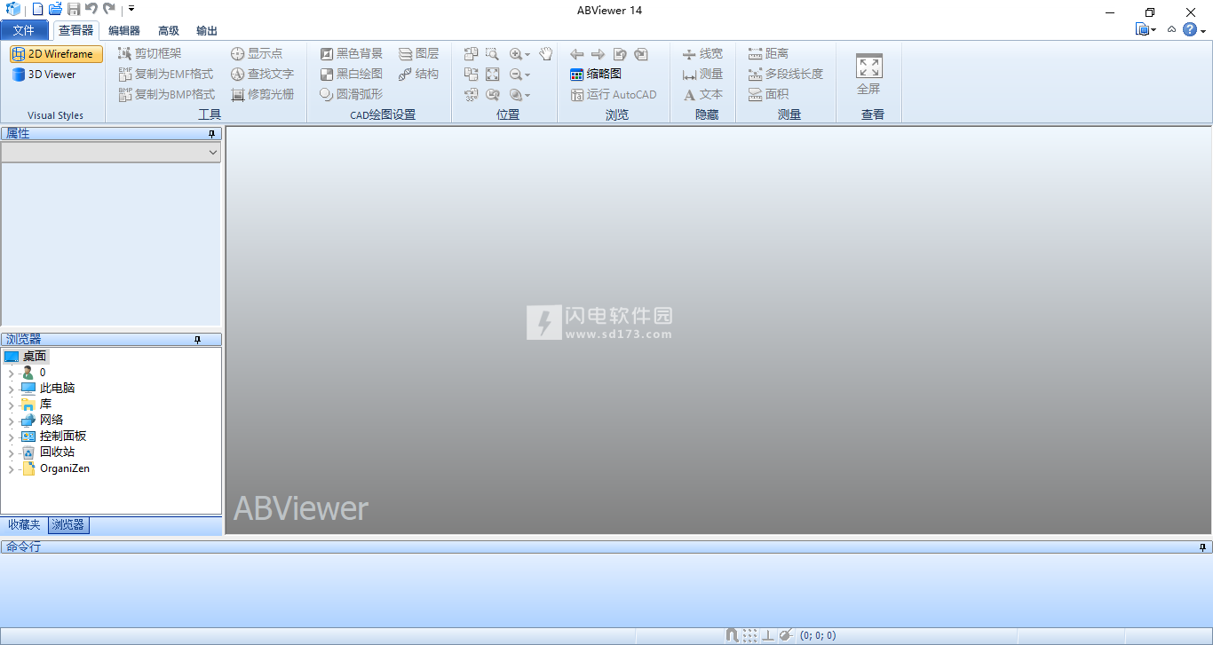Viewport: 1213px width, 645px height.
Task: Open the blue Help question mark
Action: [x=1190, y=29]
